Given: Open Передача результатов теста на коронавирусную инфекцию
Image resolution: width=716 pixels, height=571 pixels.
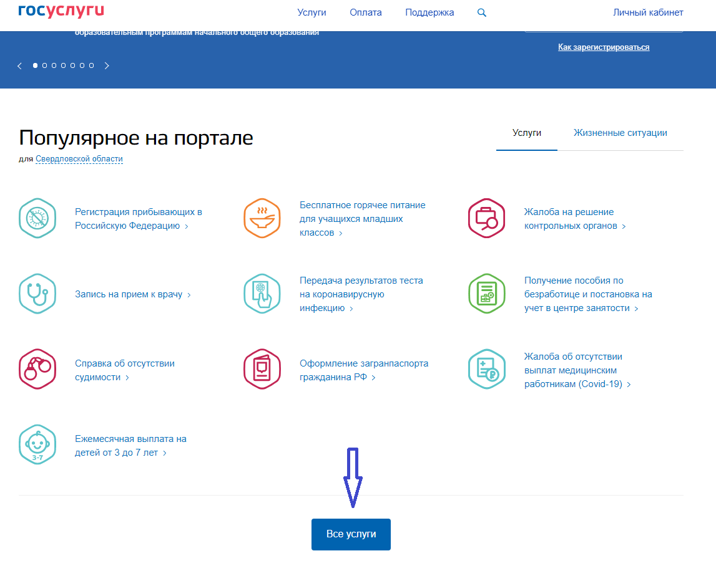Looking at the screenshot, I should [x=361, y=294].
